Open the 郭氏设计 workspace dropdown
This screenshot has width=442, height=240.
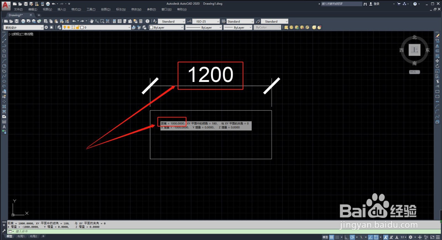coord(23,27)
